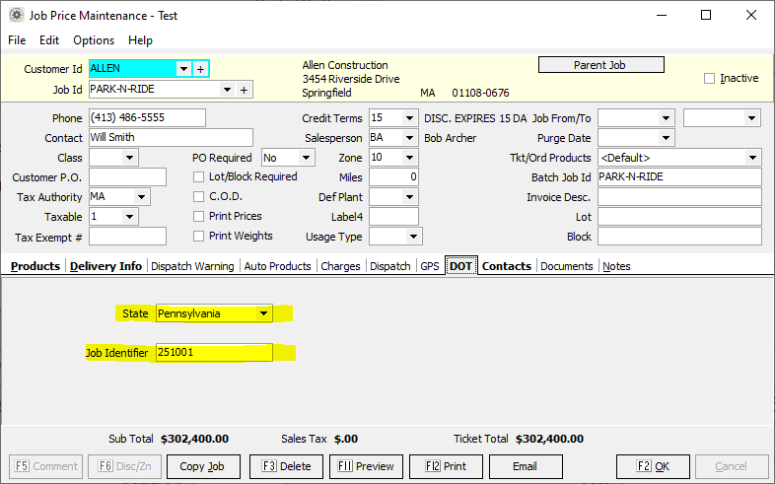Open the Parent Job button
The width and height of the screenshot is (775, 484).
[x=600, y=65]
